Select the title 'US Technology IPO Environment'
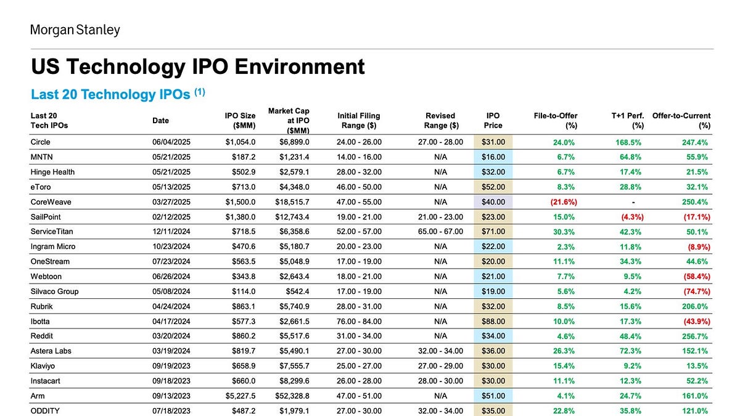This screenshot has height=416, width=740. pyautogui.click(x=197, y=67)
